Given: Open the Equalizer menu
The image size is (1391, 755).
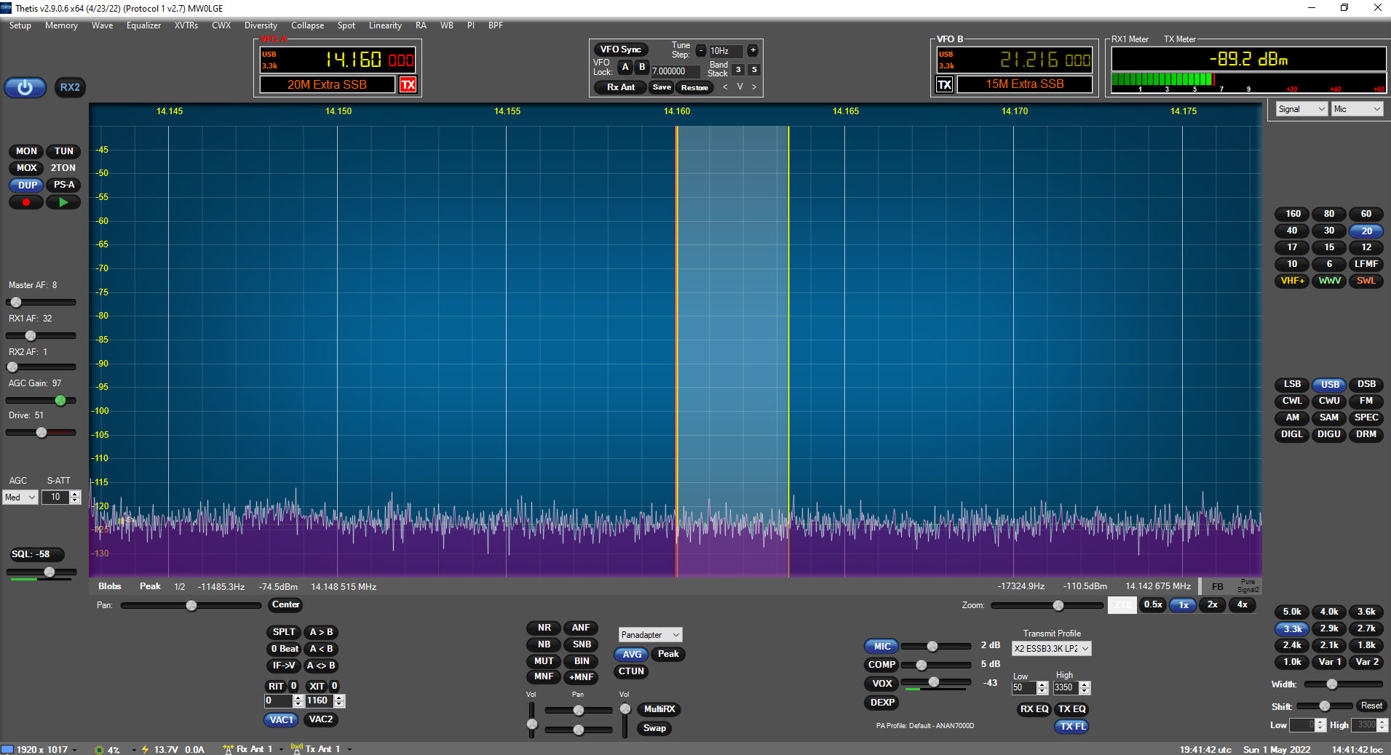Looking at the screenshot, I should (143, 25).
